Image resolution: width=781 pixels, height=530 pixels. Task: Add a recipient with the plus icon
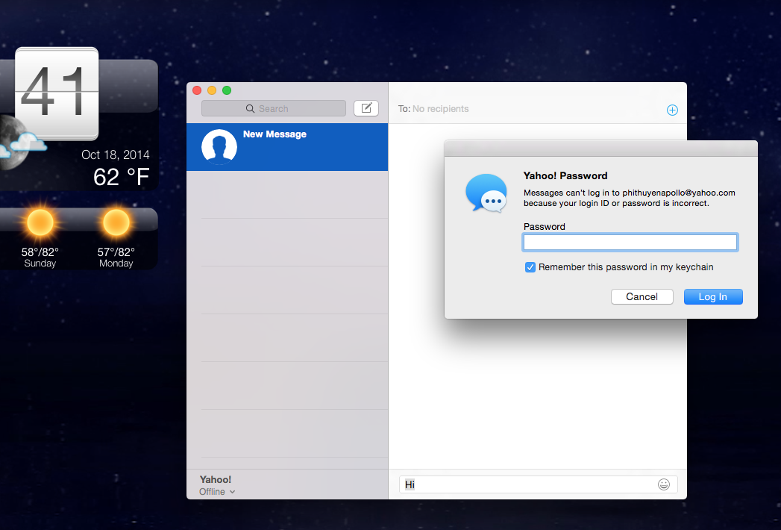point(672,110)
